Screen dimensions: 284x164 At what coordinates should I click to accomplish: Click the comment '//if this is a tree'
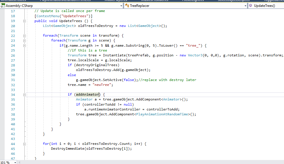click(x=87, y=50)
